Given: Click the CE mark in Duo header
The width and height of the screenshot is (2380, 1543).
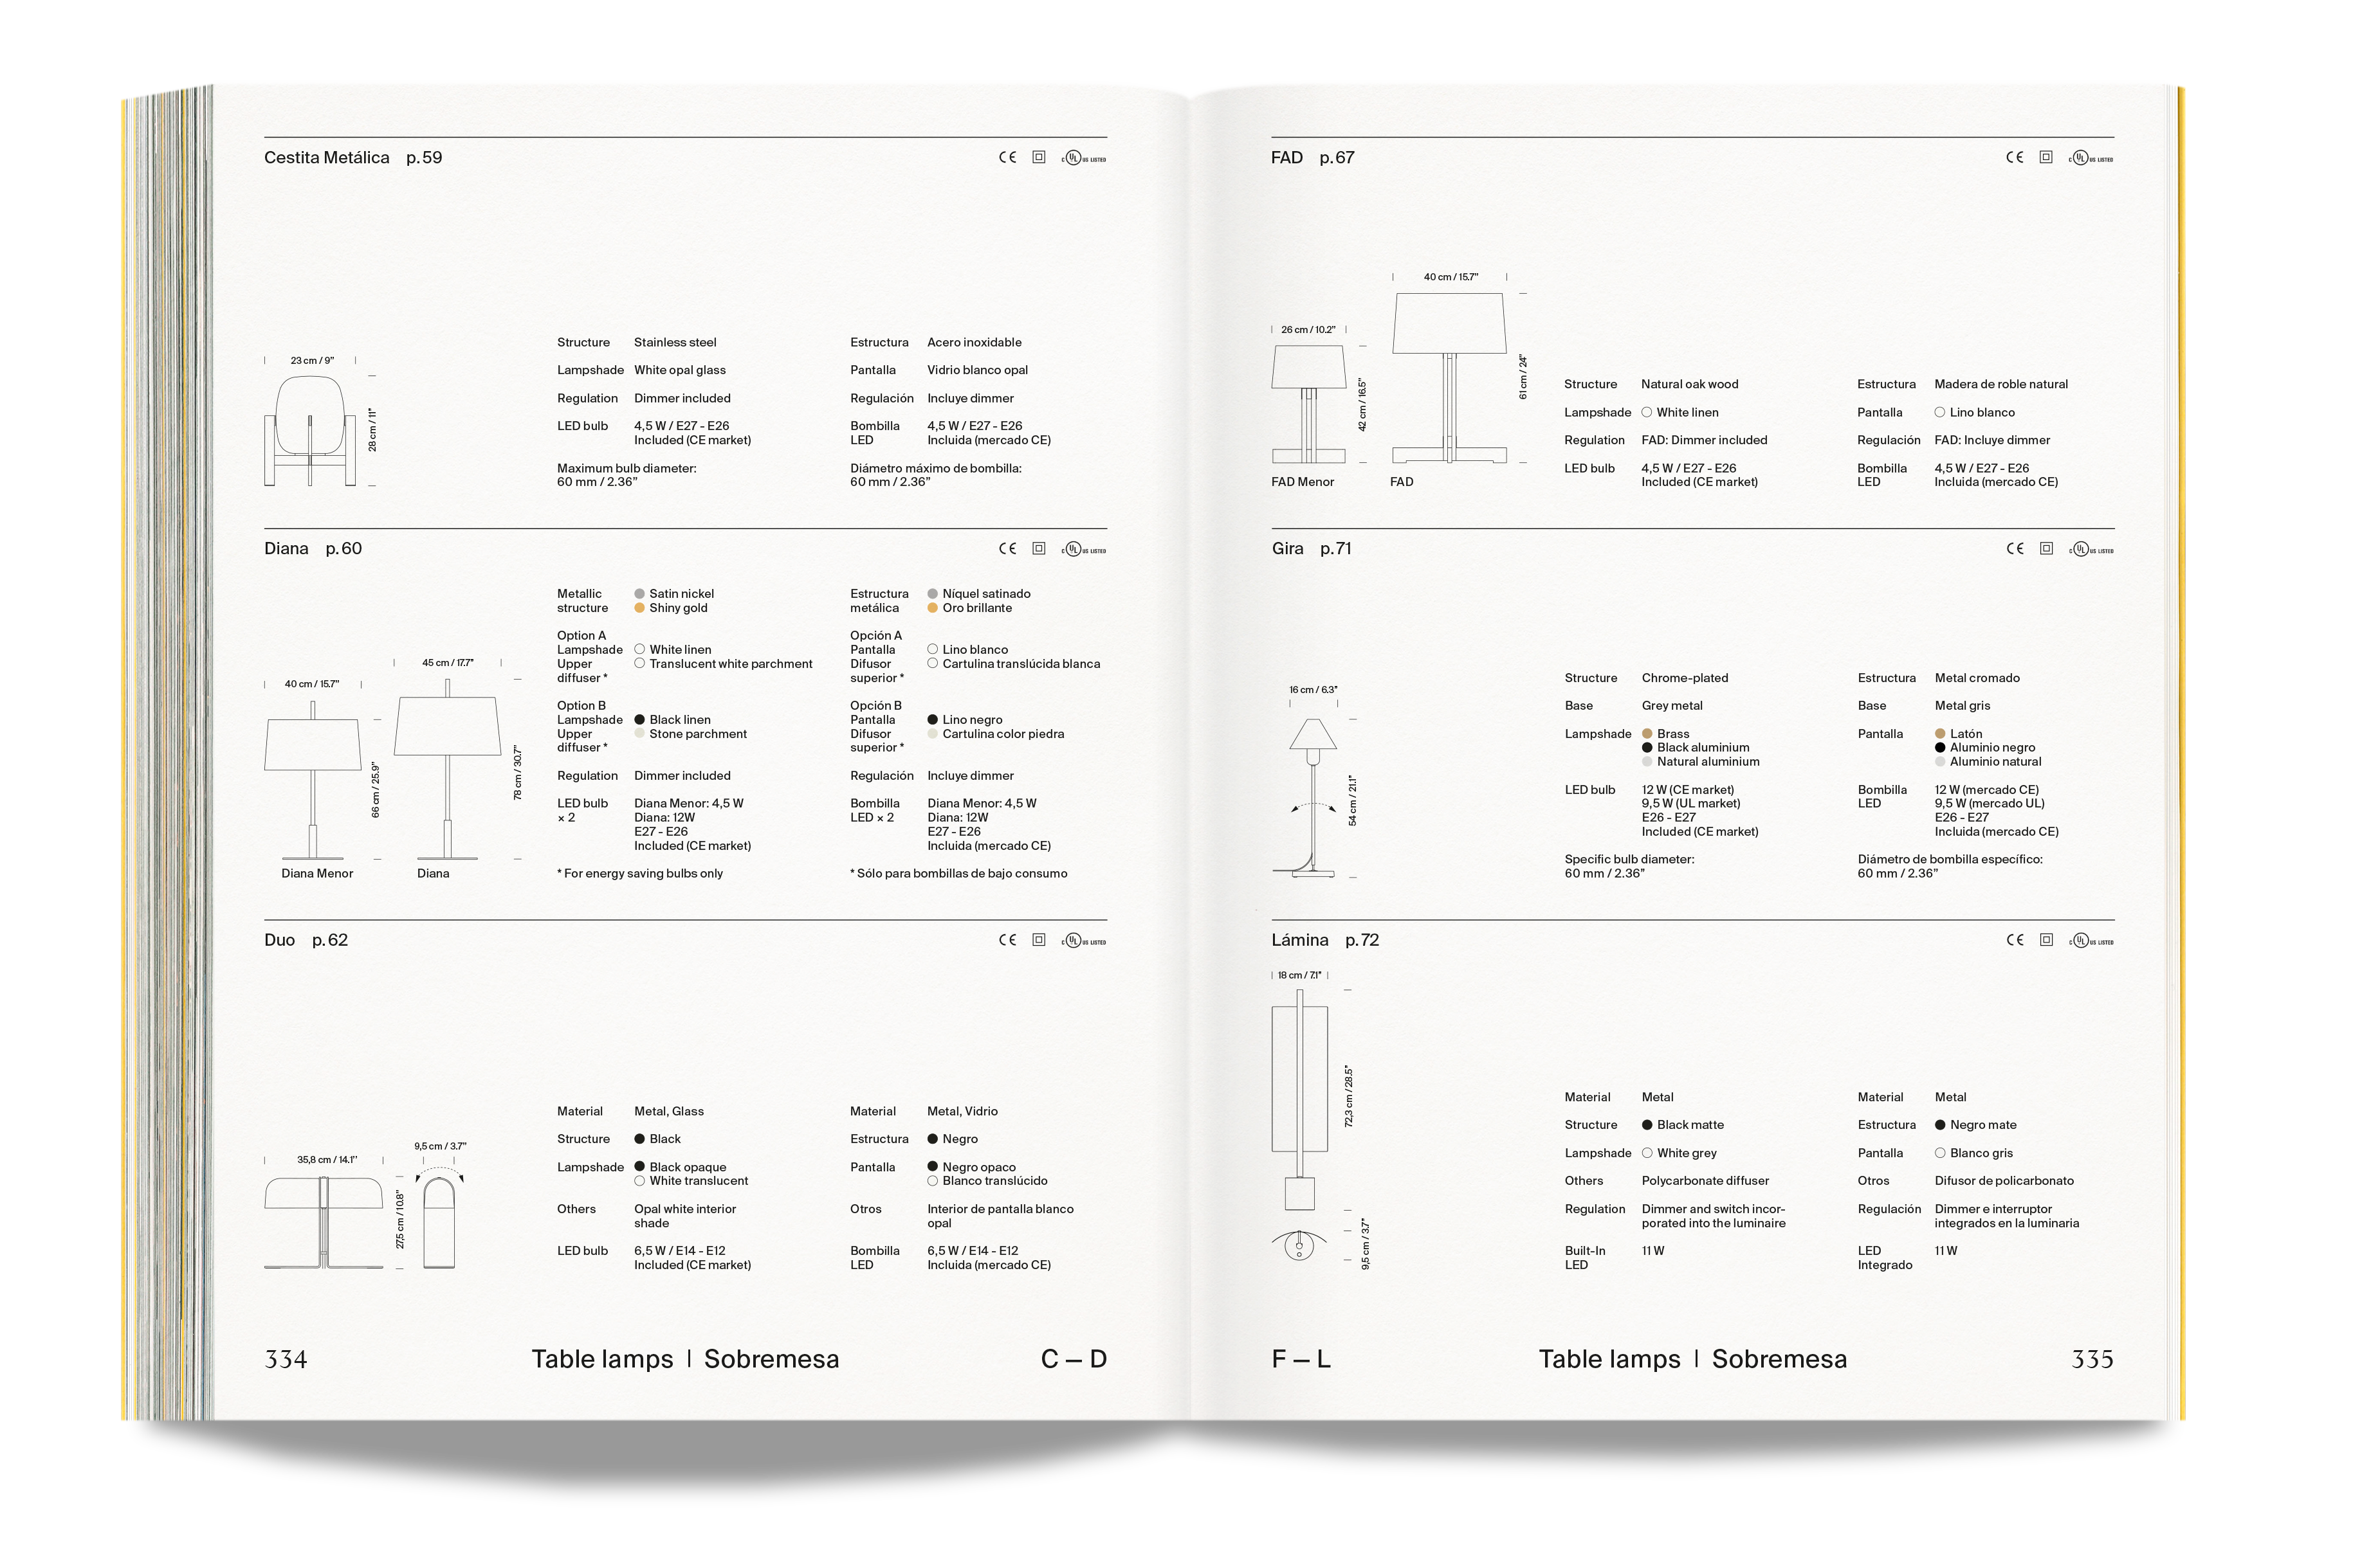Looking at the screenshot, I should pyautogui.click(x=1007, y=939).
